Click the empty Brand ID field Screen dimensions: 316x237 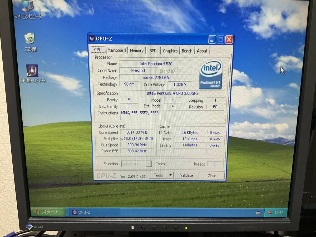click(x=185, y=71)
